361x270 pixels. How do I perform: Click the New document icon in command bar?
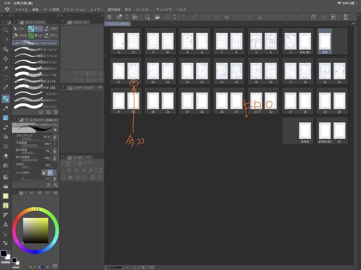pos(147,17)
